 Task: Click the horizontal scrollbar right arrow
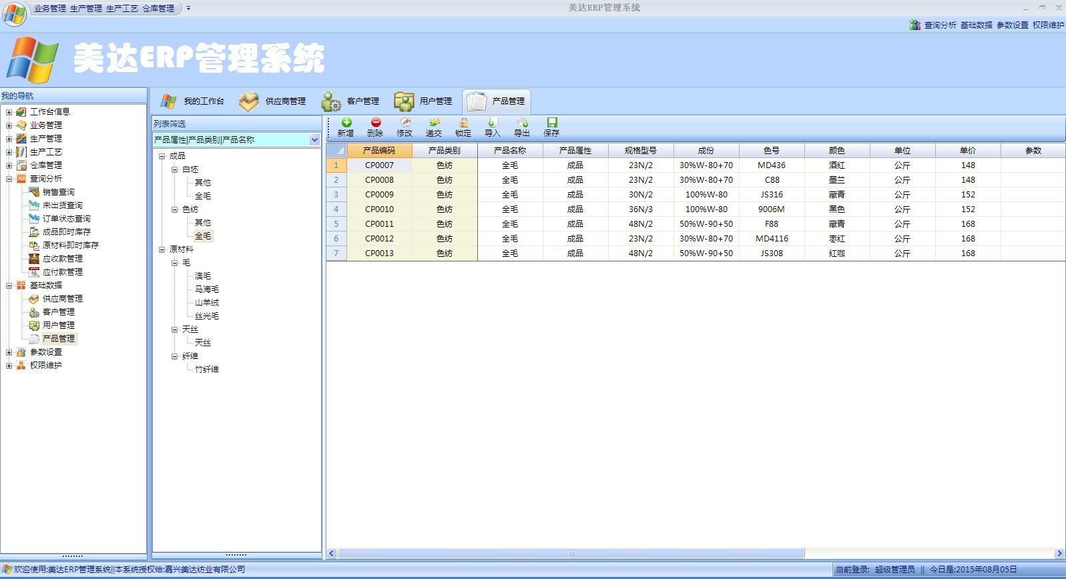pyautogui.click(x=1059, y=554)
